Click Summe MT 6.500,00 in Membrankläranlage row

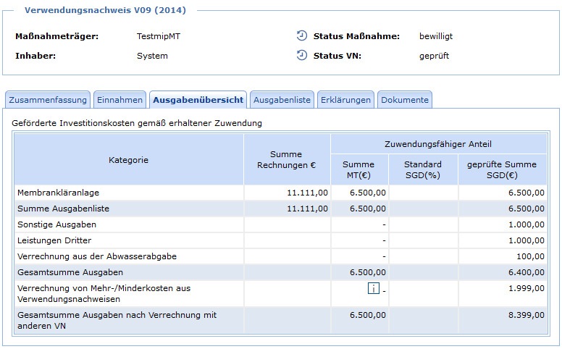[x=368, y=193]
